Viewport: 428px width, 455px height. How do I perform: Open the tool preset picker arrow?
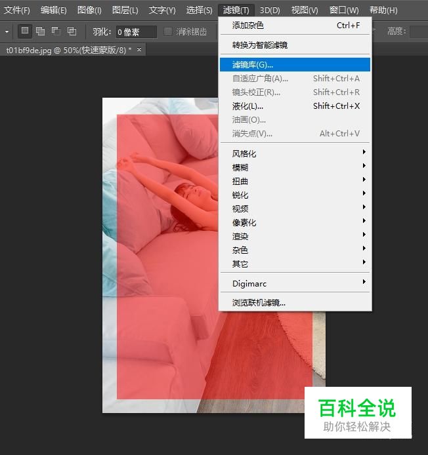pos(7,31)
